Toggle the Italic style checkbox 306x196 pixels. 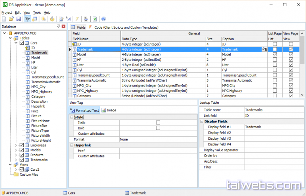tap(158, 122)
